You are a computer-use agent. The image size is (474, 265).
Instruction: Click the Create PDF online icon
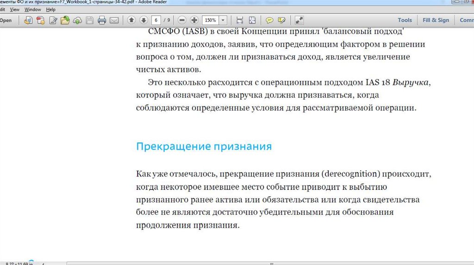(x=28, y=20)
